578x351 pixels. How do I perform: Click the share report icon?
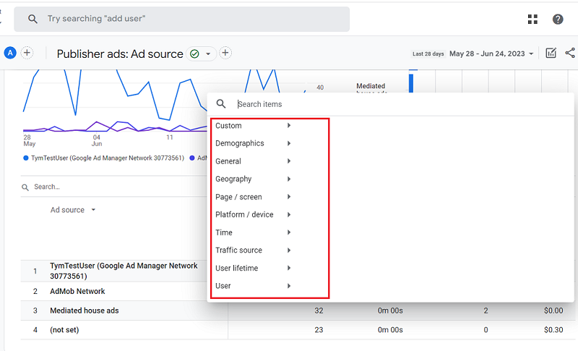(570, 53)
